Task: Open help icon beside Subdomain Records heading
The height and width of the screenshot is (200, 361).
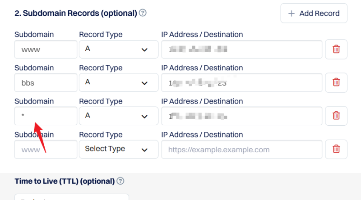Action: click(143, 13)
